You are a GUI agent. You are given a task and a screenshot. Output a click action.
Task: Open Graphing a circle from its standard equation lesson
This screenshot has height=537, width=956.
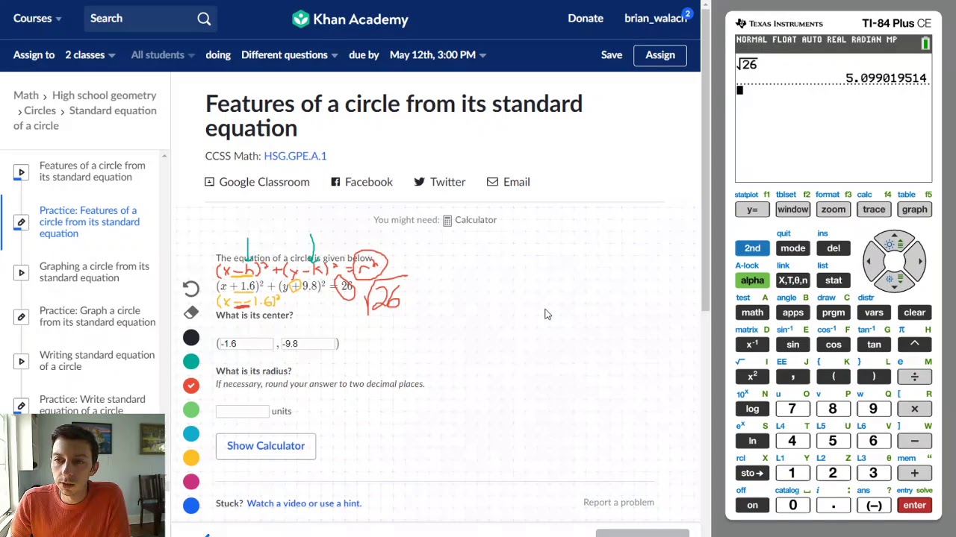pos(94,272)
